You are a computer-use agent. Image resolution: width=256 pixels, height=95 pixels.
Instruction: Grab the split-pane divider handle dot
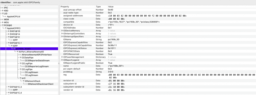coord(59,63)
